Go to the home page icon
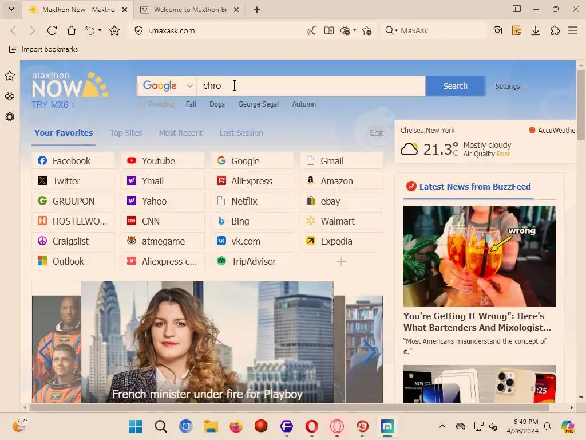Image resolution: width=586 pixels, height=440 pixels. [72, 30]
